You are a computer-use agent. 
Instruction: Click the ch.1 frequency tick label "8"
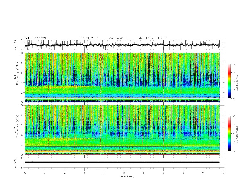coord(22,63)
